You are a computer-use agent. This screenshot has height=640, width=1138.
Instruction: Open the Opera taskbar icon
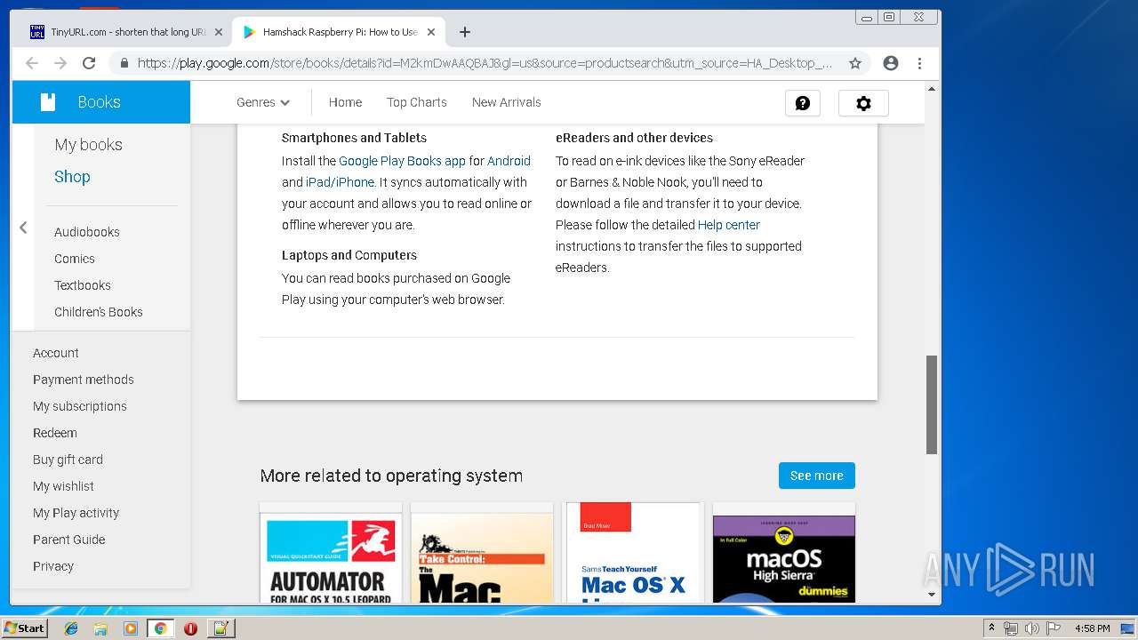(190, 628)
